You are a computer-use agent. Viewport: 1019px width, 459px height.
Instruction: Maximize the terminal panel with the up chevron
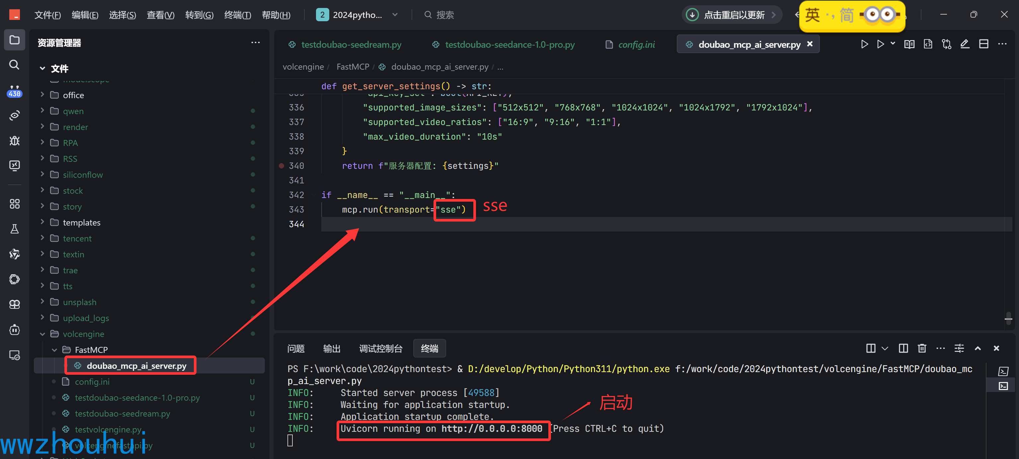(978, 348)
